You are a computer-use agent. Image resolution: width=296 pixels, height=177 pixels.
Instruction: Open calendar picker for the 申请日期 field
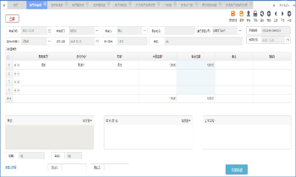coord(49,31)
